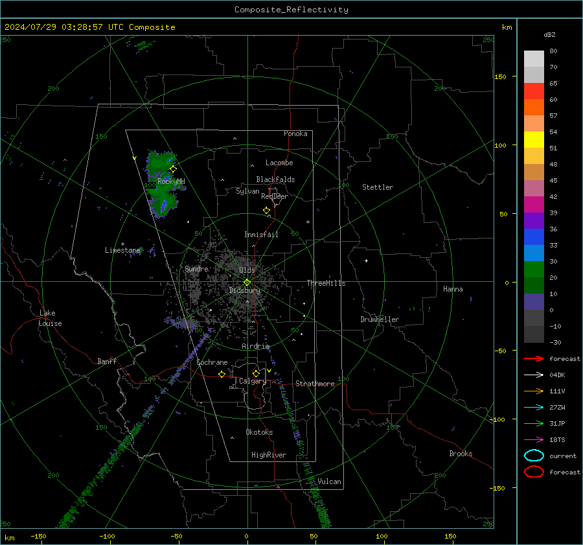Click the asterisk marker southeast of RedDeer
Viewport: 583px width, 545px height.
308,222
